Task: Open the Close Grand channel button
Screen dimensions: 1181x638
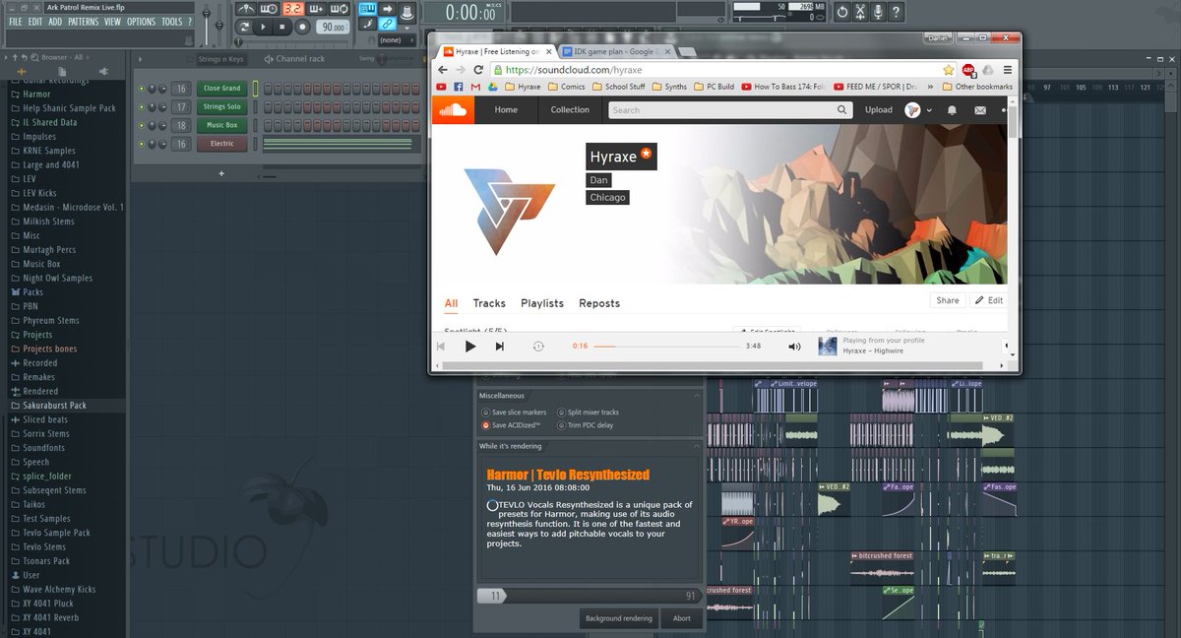Action: (221, 89)
